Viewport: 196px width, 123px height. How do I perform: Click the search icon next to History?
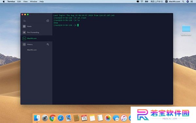click(x=48, y=44)
